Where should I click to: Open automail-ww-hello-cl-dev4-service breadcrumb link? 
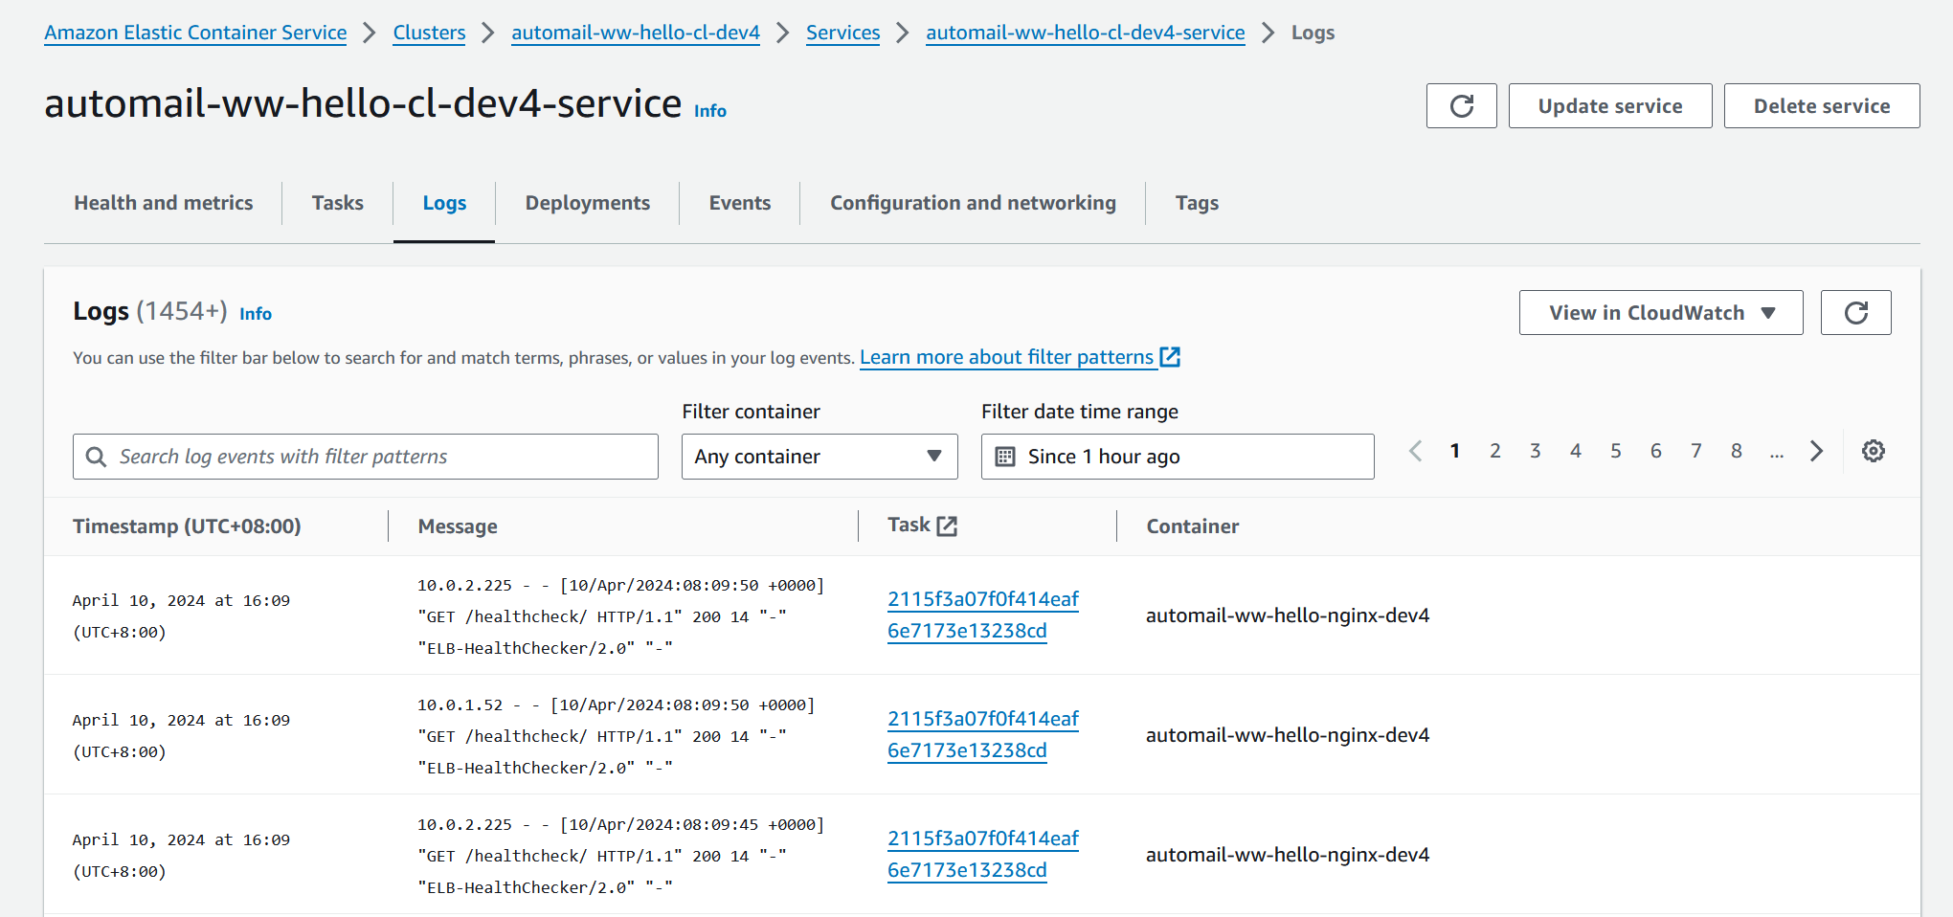pos(1086,33)
